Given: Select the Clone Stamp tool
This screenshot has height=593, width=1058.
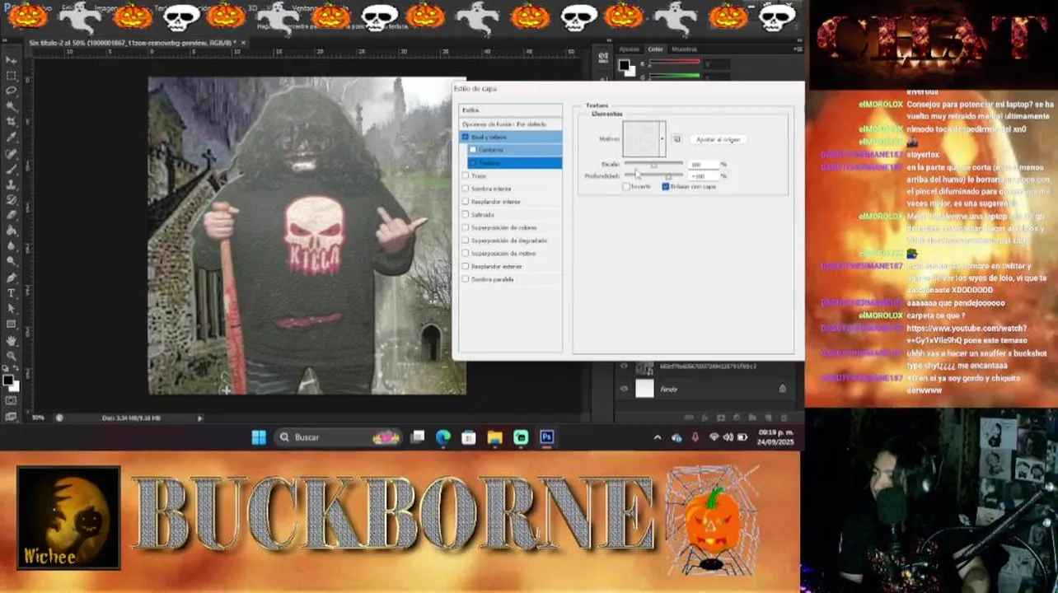Looking at the screenshot, I should click(11, 184).
